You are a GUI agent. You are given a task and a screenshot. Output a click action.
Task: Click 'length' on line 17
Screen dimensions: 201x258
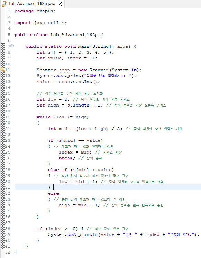pyautogui.click(x=81, y=105)
